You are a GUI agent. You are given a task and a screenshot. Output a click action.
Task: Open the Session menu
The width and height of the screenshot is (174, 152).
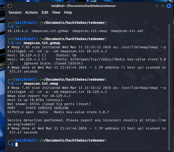pos(15,12)
